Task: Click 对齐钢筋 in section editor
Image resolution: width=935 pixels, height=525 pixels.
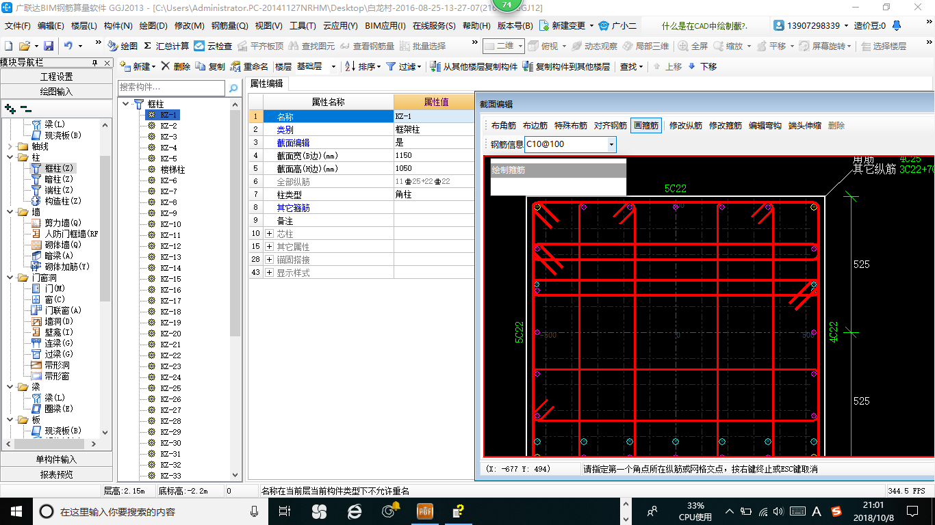Action: tap(611, 126)
